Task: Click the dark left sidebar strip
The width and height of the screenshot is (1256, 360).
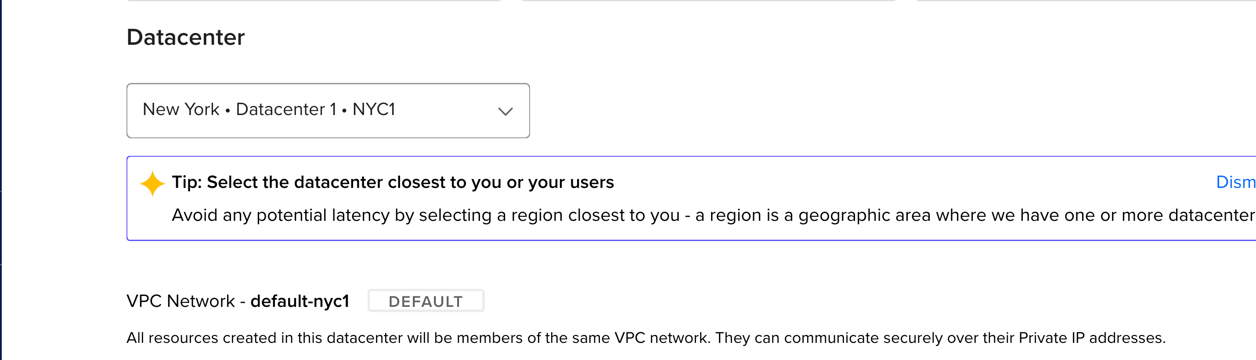Action: [x=1, y=180]
